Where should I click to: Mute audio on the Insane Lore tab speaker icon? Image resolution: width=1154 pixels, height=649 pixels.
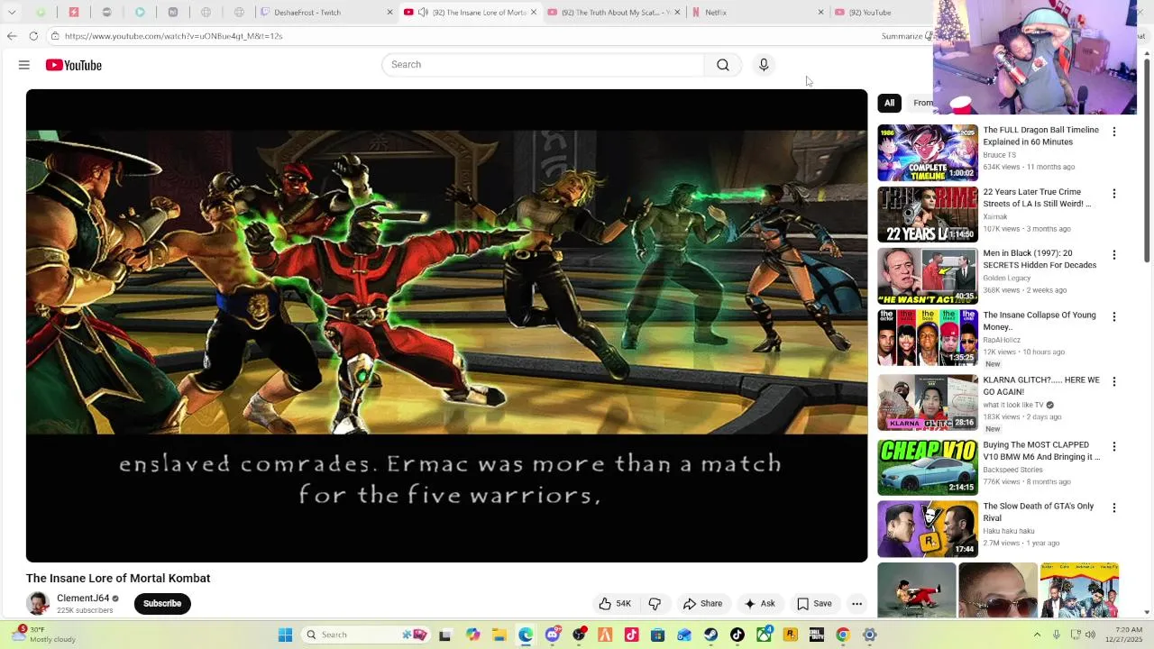click(x=423, y=13)
